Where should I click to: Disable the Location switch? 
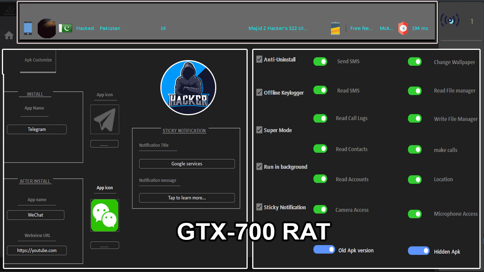click(415, 179)
